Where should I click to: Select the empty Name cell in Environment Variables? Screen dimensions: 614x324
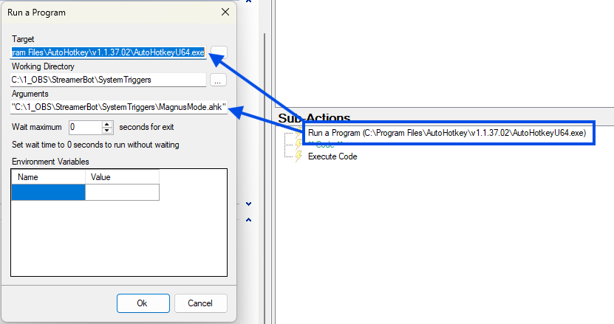(x=49, y=193)
